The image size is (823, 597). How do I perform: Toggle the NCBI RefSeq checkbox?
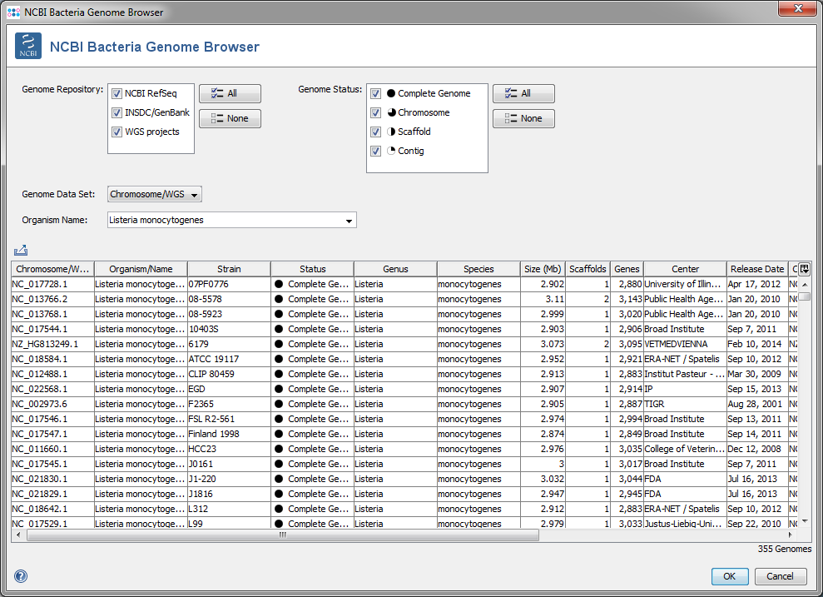tap(117, 93)
